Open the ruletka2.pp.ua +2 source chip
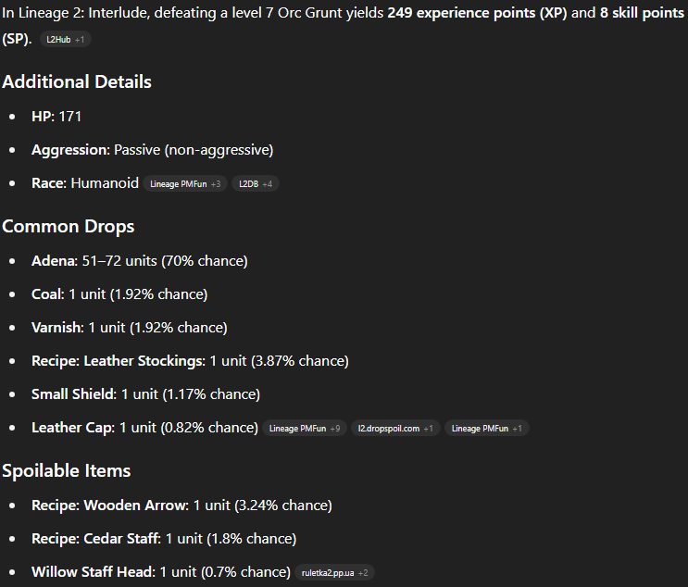This screenshot has height=587, width=688. pyautogui.click(x=334, y=572)
